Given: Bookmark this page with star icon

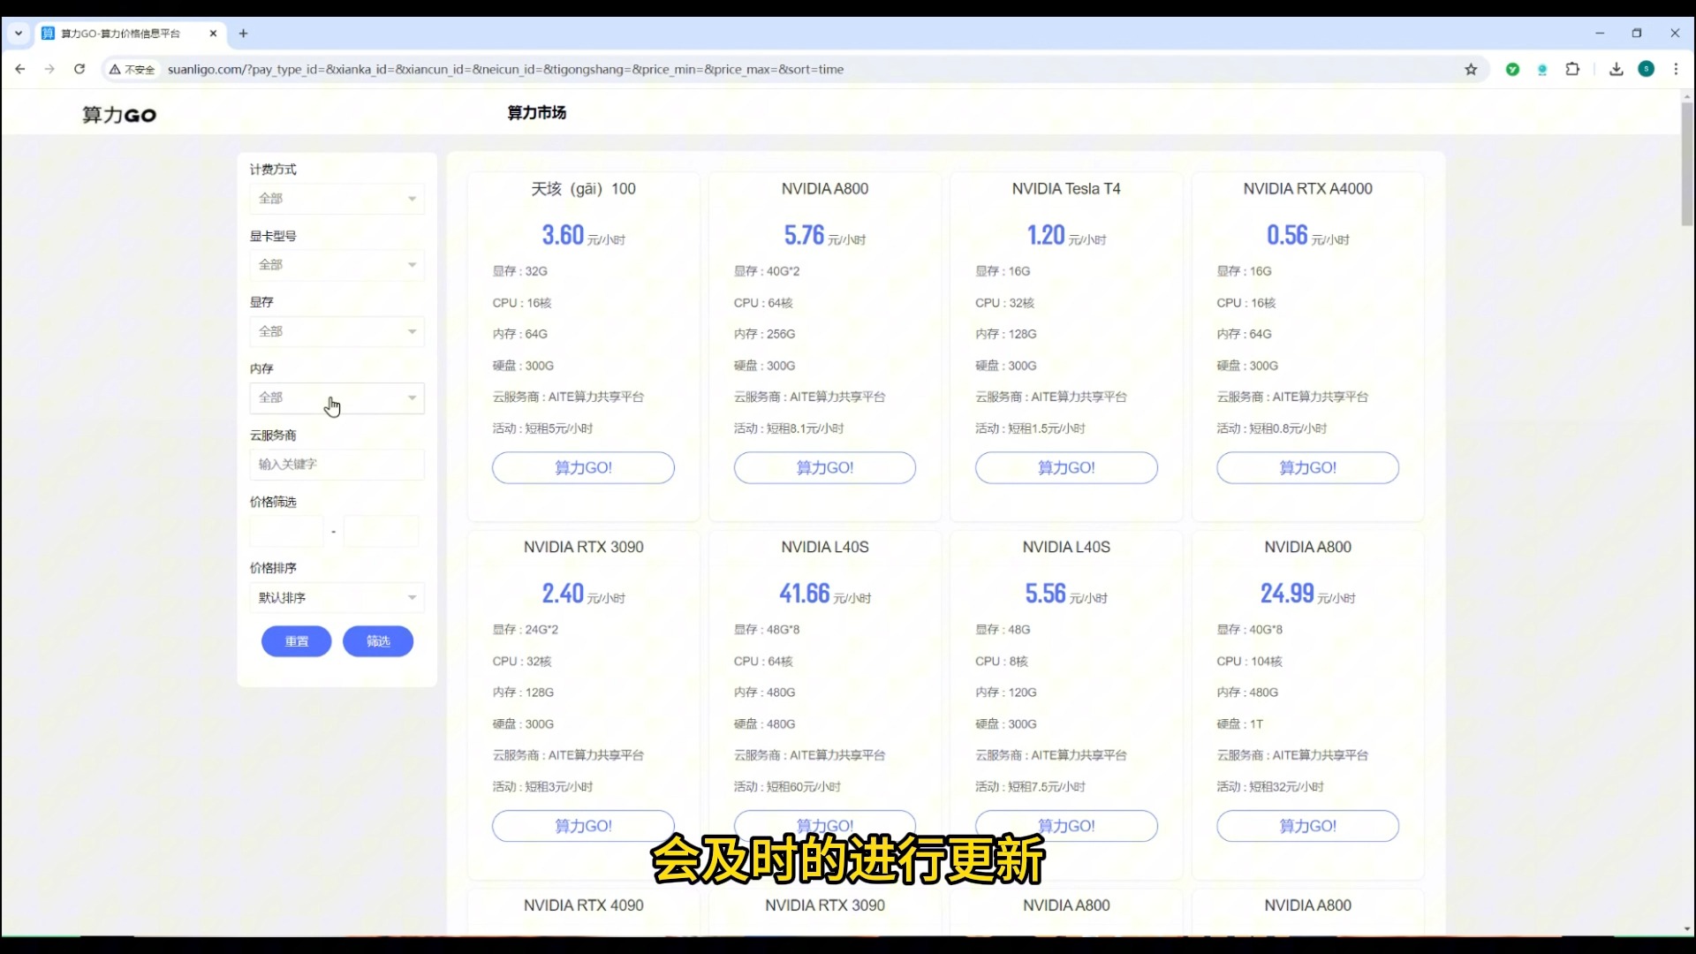Looking at the screenshot, I should (x=1471, y=69).
